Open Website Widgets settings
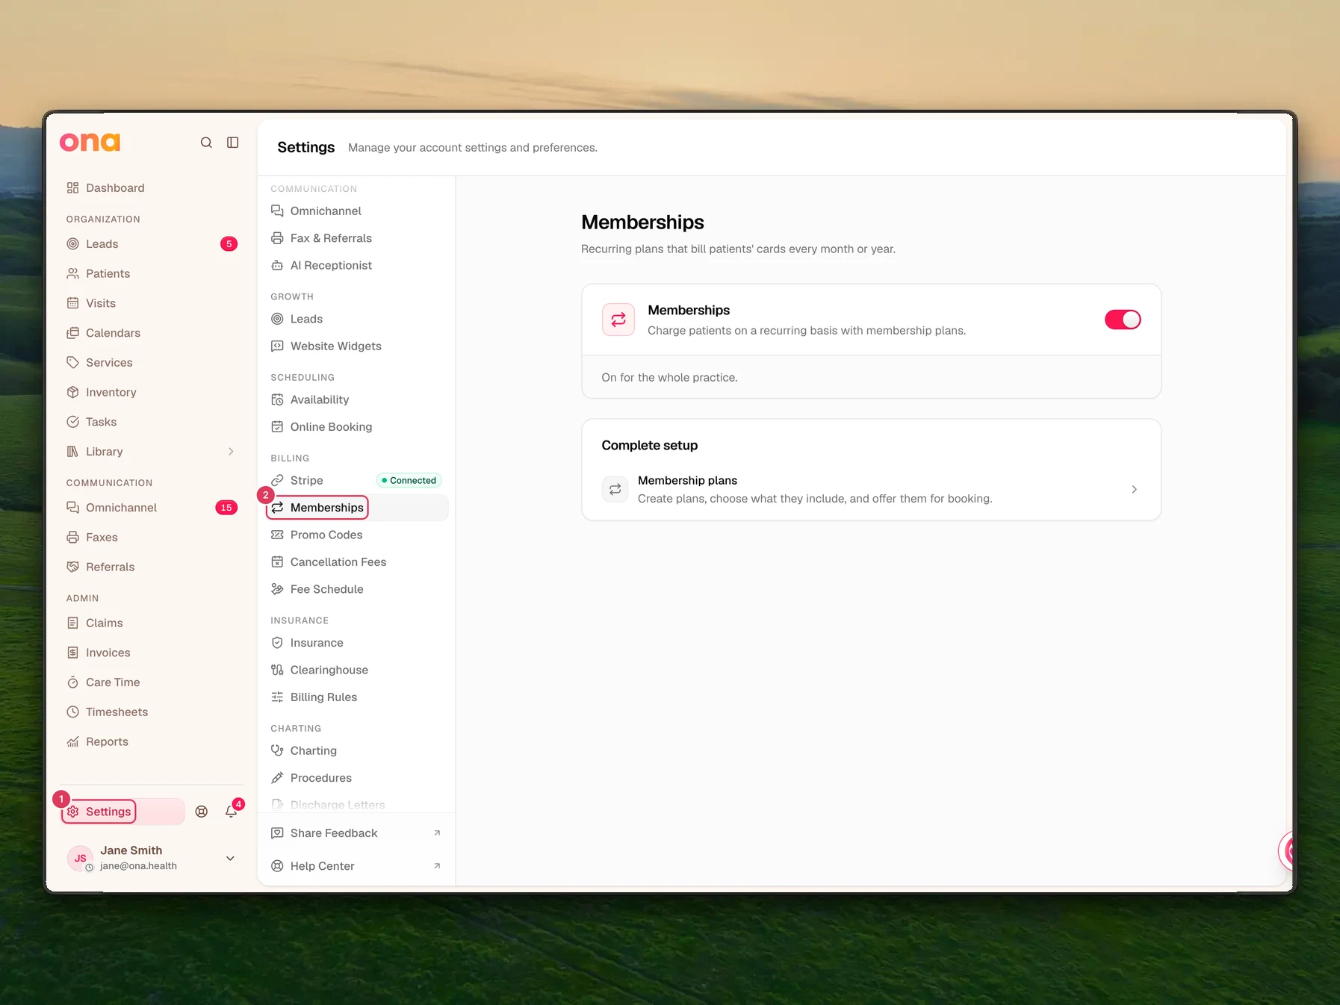The image size is (1340, 1005). [356, 346]
